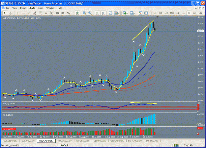Switch timeframe to W1

click(194, 13)
